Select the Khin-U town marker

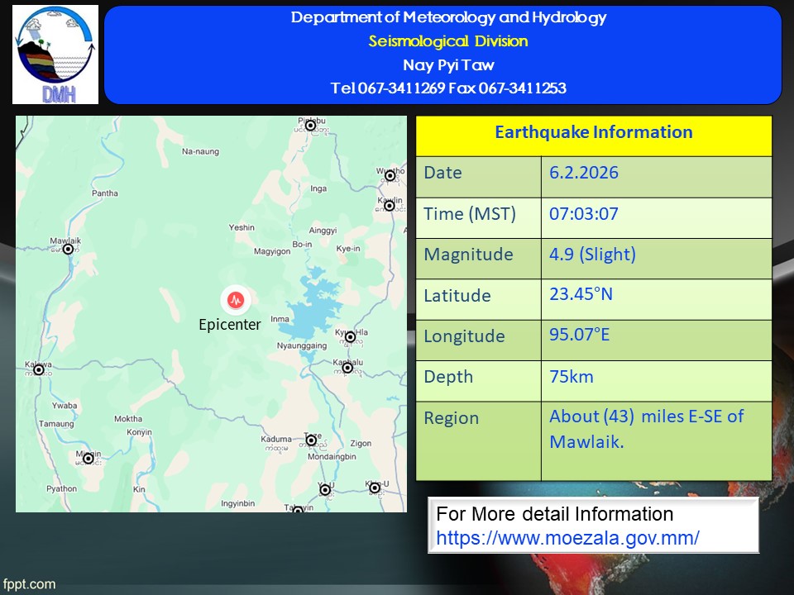click(x=375, y=488)
